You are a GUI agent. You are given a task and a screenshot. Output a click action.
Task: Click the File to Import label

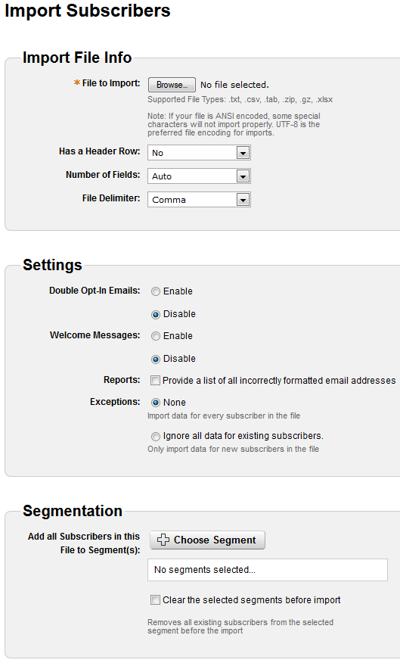click(x=111, y=83)
